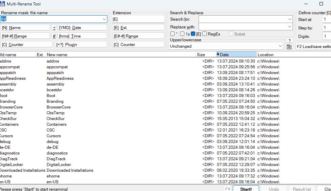
Task: Enable the 1x replace-once checkbox
Action: click(x=182, y=34)
